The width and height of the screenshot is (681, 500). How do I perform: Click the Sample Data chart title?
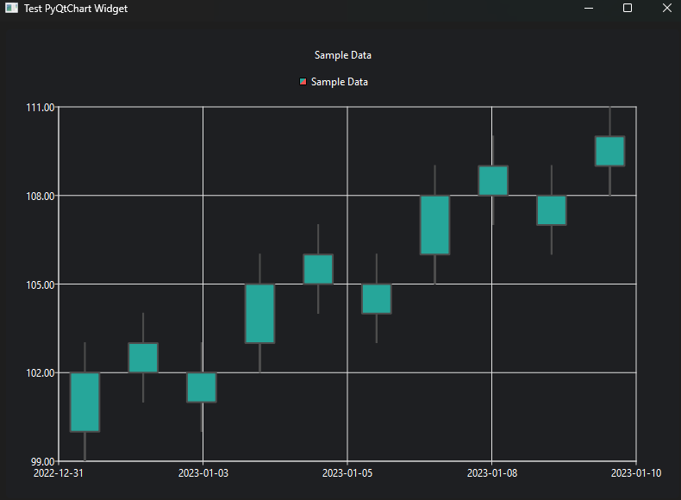coord(342,55)
